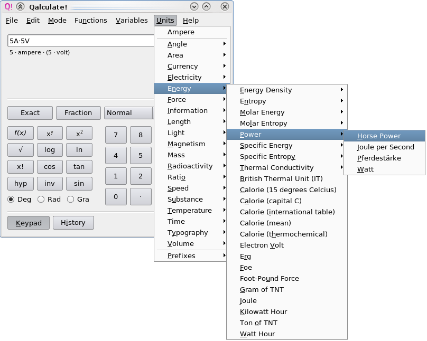This screenshot has width=427, height=341.
Task: Show the Keypad panel
Action: click(29, 223)
